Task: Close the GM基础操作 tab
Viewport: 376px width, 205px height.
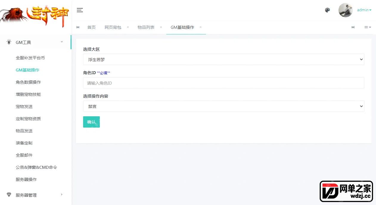Action: tap(201, 27)
